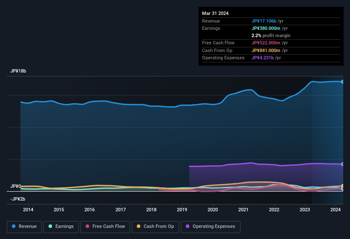350x239 pixels.
Task: Toggle the Revenue series legend button
Action: (24, 227)
